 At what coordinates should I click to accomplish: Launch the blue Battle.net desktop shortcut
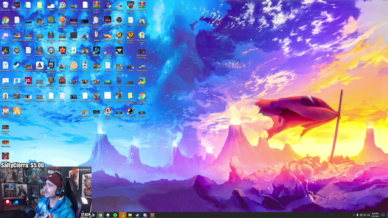(96, 50)
